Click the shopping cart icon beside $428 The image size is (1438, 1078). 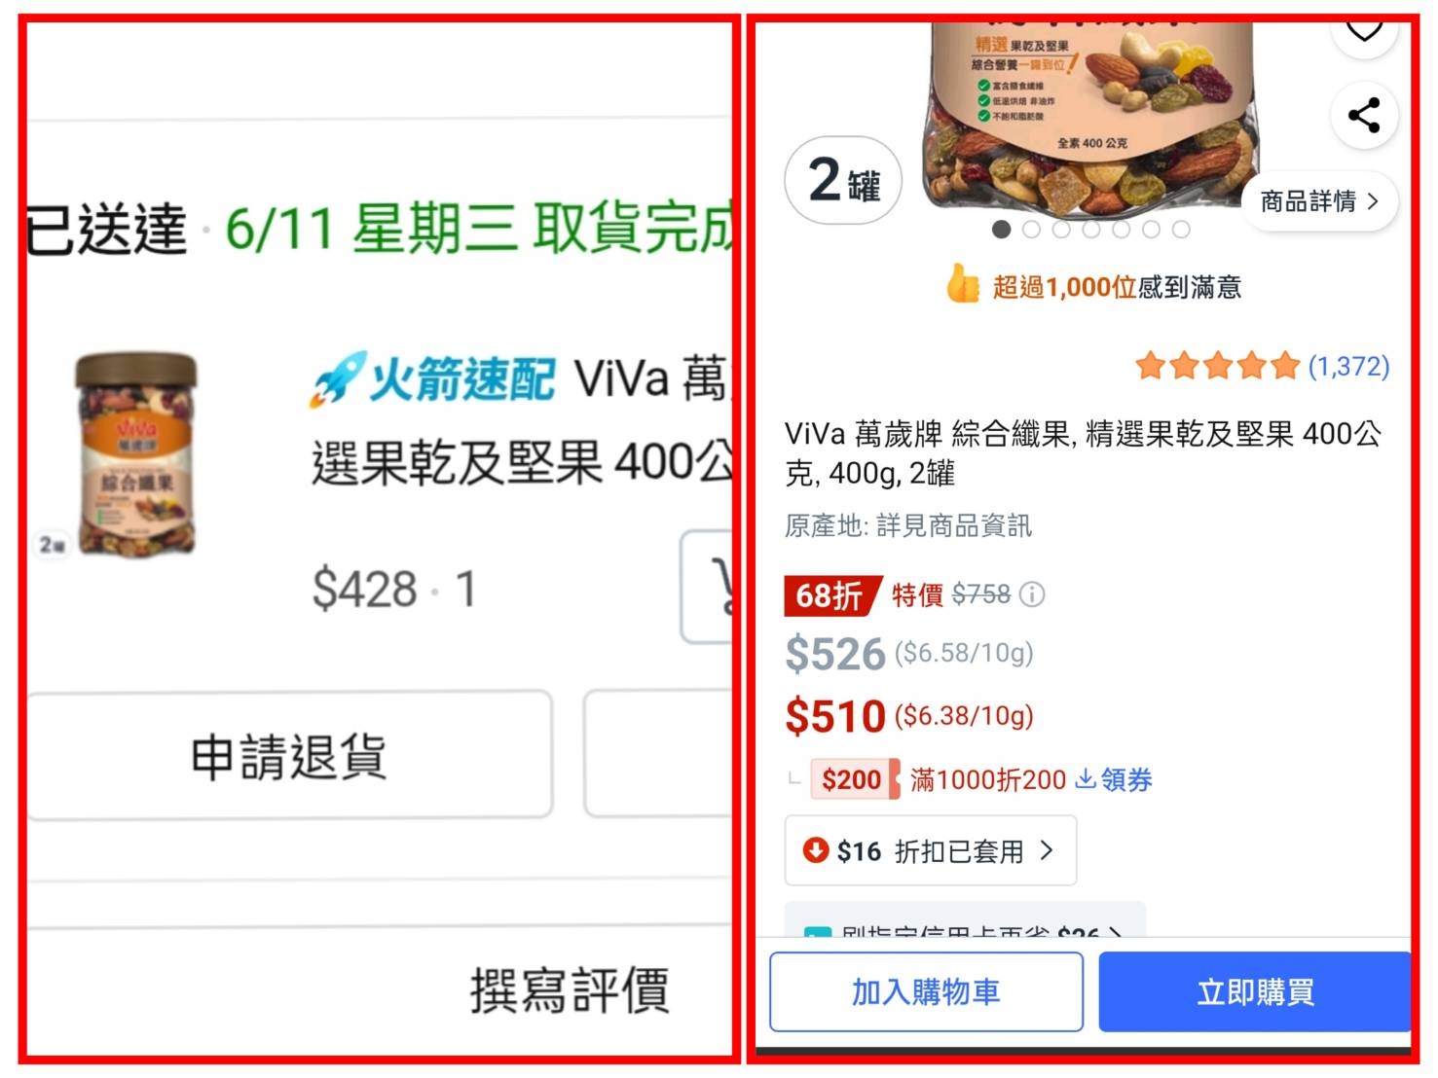(709, 587)
